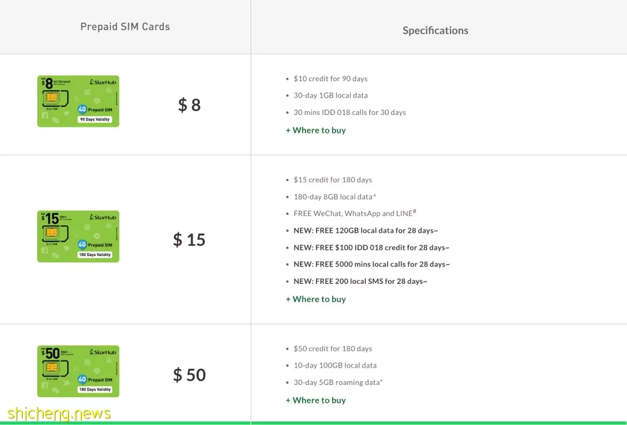Click the SIM chip on the $50 card
The image size is (627, 425).
(x=52, y=367)
